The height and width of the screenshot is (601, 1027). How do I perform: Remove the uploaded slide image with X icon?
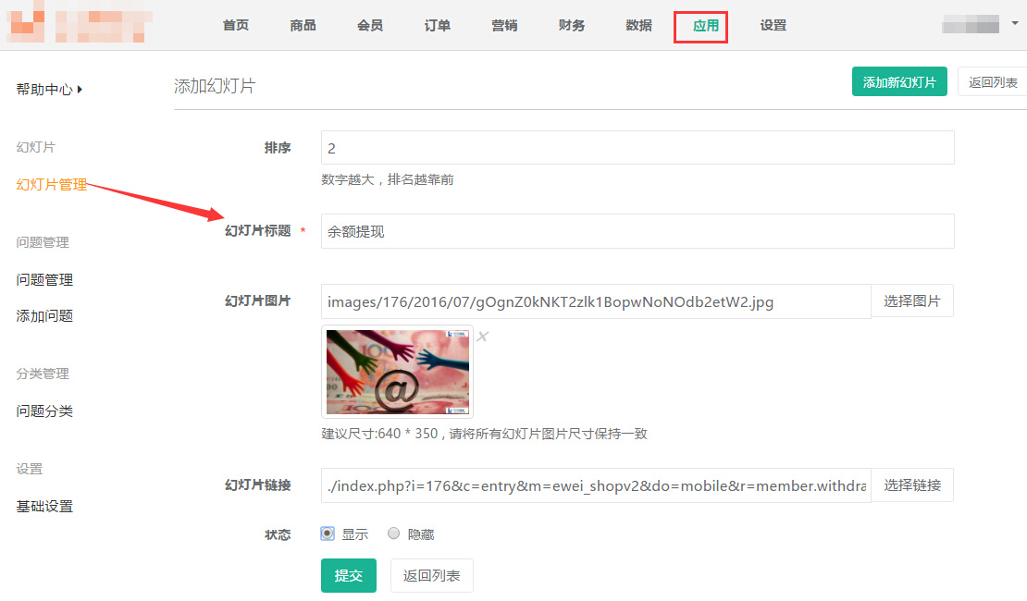pos(482,337)
